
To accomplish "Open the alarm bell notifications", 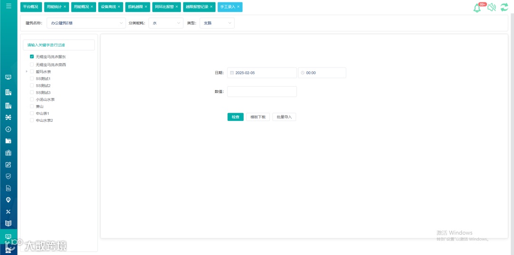I will click(477, 8).
